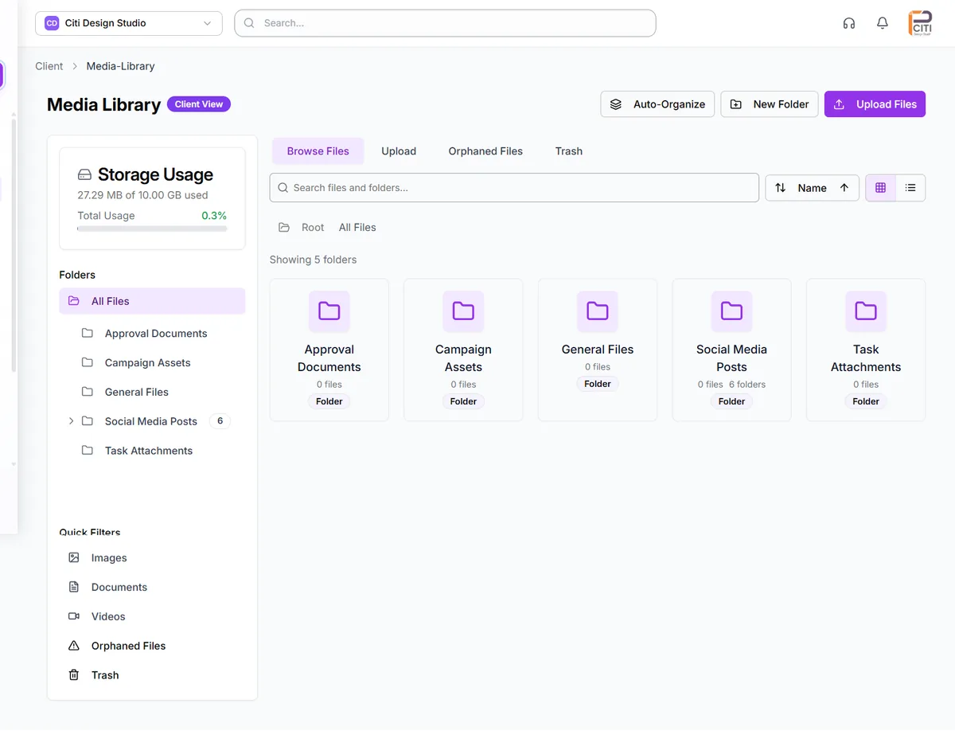Open the Citi logo in top right corner
The width and height of the screenshot is (955, 731).
920,22
